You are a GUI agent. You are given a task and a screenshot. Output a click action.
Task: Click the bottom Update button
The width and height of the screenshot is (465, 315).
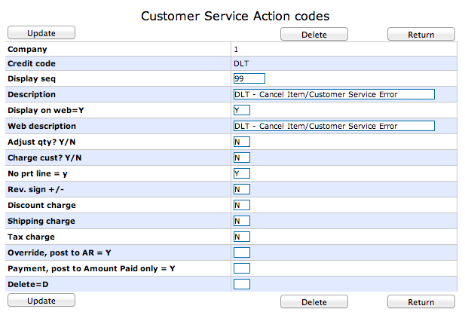coord(41,301)
